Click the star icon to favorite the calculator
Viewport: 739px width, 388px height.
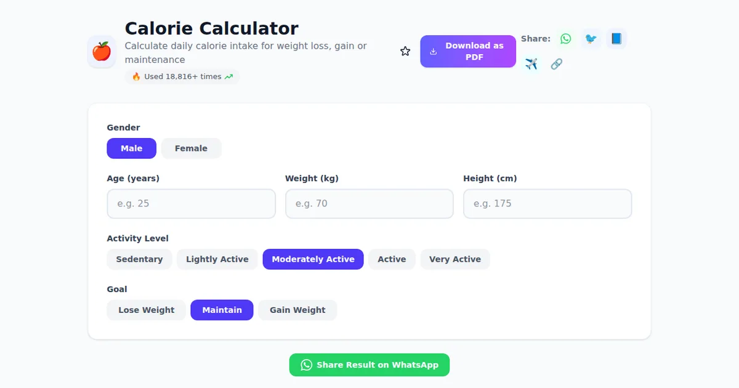[x=405, y=51]
